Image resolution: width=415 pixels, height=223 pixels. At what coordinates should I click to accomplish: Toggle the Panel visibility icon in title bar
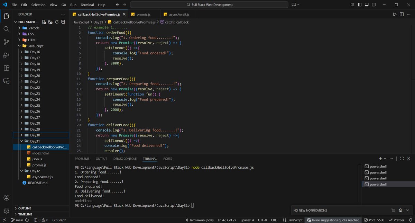tap(366, 5)
